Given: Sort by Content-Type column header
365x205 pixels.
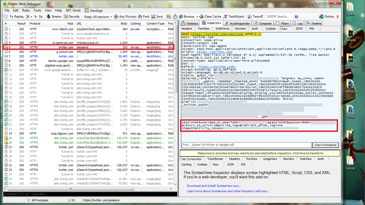Looking at the screenshot, I should coord(156,23).
